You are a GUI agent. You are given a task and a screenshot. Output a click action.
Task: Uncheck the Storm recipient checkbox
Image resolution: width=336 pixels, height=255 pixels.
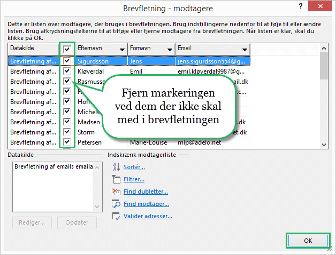(67, 132)
